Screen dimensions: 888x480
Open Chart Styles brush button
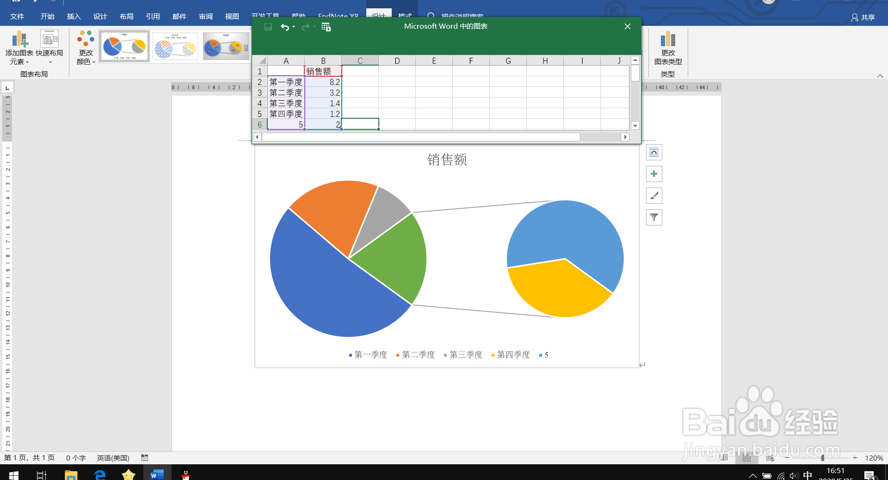(x=654, y=196)
